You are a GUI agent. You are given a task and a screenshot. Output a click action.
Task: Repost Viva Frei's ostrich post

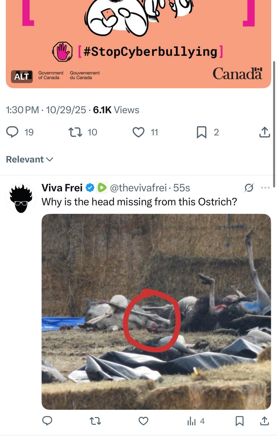[95, 421]
